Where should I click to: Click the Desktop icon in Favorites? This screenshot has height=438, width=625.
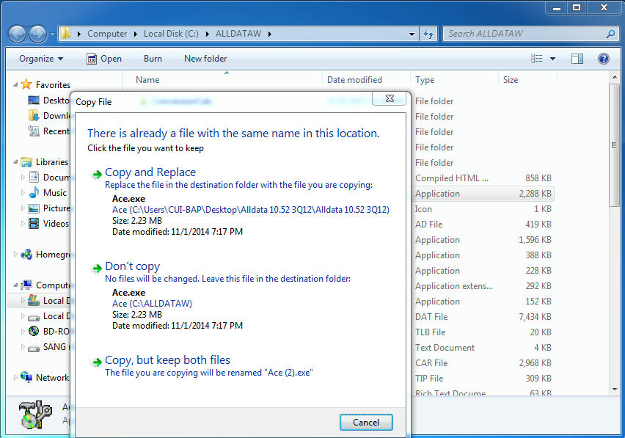coord(34,100)
